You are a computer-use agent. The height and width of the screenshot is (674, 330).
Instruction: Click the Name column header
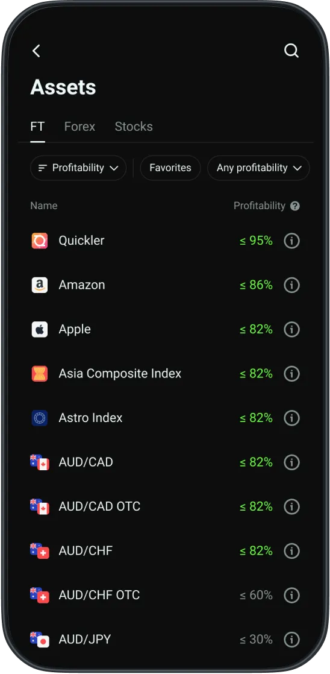(x=44, y=206)
